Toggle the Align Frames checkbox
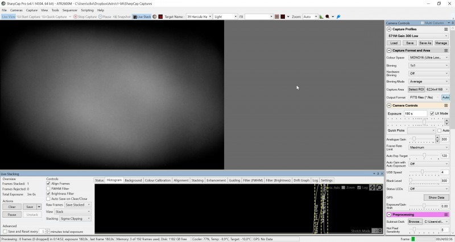The height and width of the screenshot is (242, 455). [x=48, y=184]
